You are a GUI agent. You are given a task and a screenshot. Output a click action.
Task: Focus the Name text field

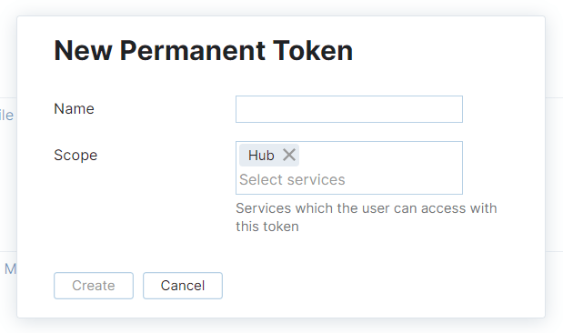(349, 109)
